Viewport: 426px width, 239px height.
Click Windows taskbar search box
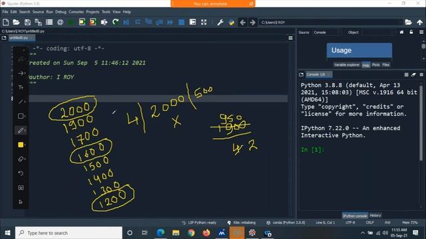[69, 233]
